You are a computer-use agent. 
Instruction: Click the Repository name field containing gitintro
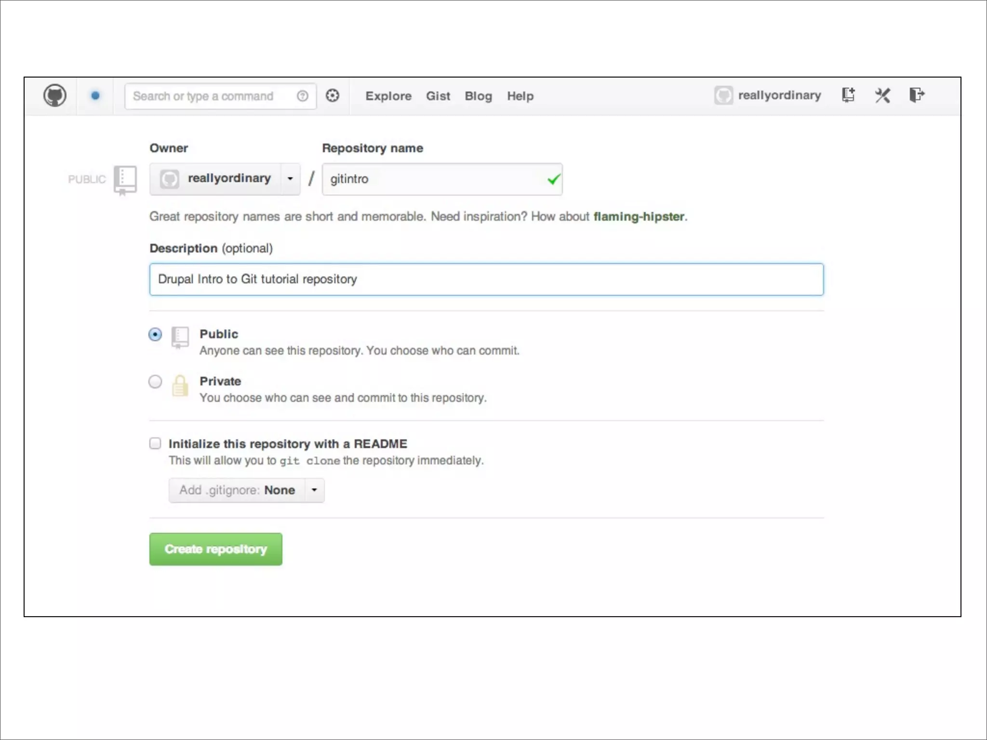coord(434,179)
